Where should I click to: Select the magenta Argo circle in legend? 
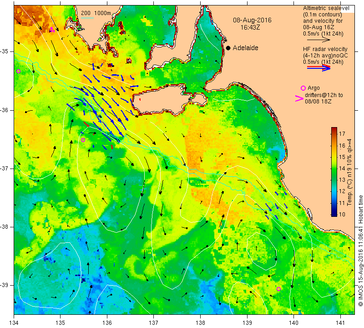tap(303, 88)
